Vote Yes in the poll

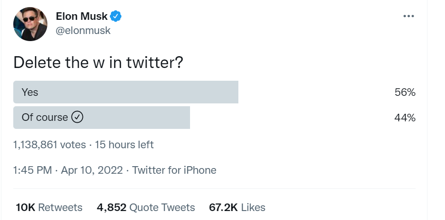tap(30, 93)
